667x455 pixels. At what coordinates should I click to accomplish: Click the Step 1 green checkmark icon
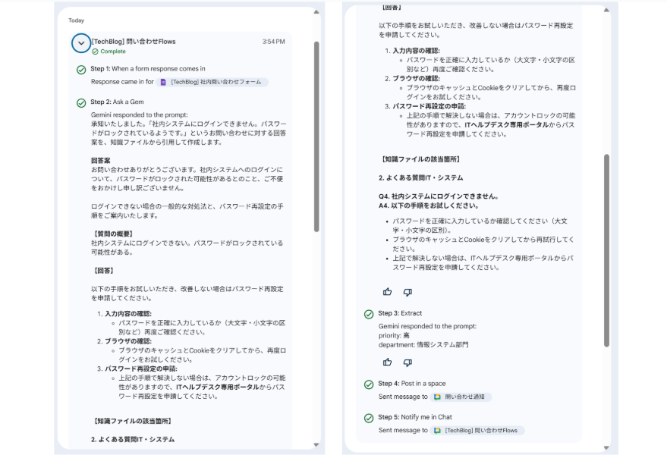[x=81, y=70]
